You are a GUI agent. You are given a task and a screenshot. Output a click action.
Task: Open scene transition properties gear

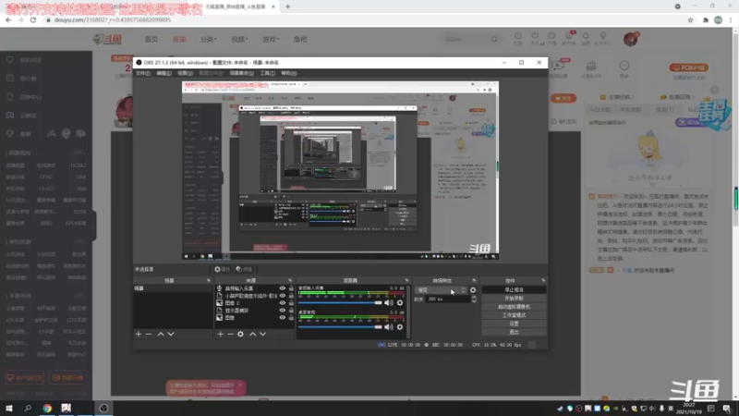click(x=473, y=290)
